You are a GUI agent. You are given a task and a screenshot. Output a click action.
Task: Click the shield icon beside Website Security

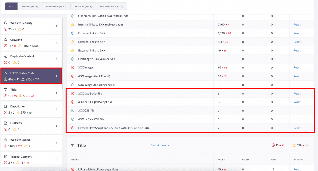pyautogui.click(x=6, y=23)
